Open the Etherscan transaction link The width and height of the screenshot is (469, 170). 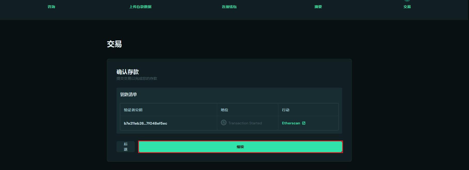pyautogui.click(x=291, y=123)
